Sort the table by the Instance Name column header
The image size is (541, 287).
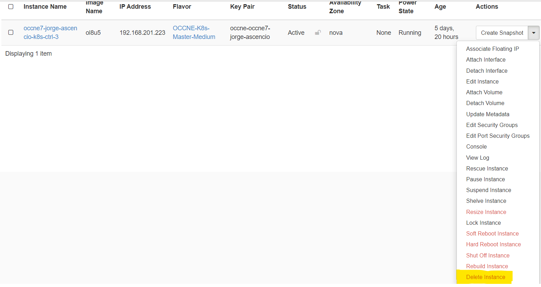[x=45, y=6]
